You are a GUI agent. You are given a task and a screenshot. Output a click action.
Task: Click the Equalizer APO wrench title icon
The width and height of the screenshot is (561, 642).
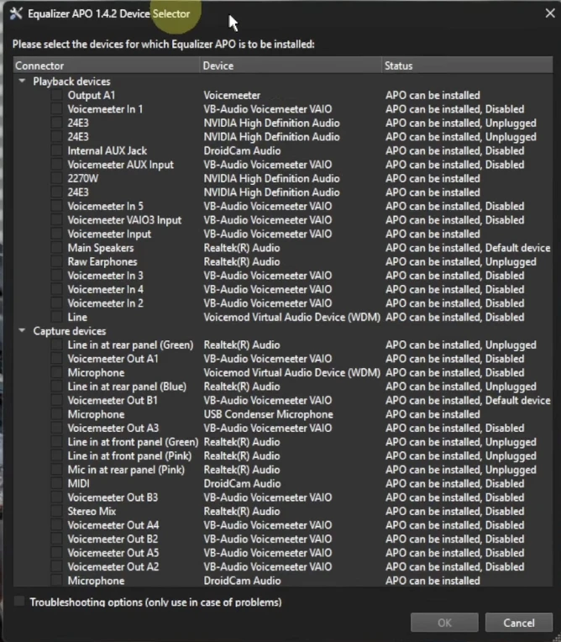point(16,13)
